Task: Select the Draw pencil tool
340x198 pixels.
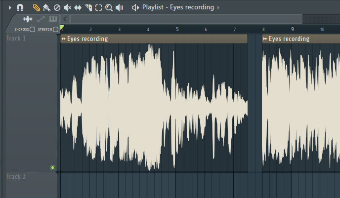Action: pos(36,8)
